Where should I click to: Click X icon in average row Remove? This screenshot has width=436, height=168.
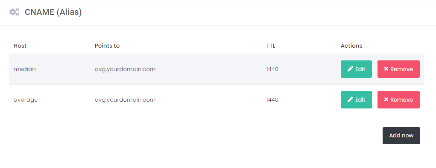(x=386, y=100)
